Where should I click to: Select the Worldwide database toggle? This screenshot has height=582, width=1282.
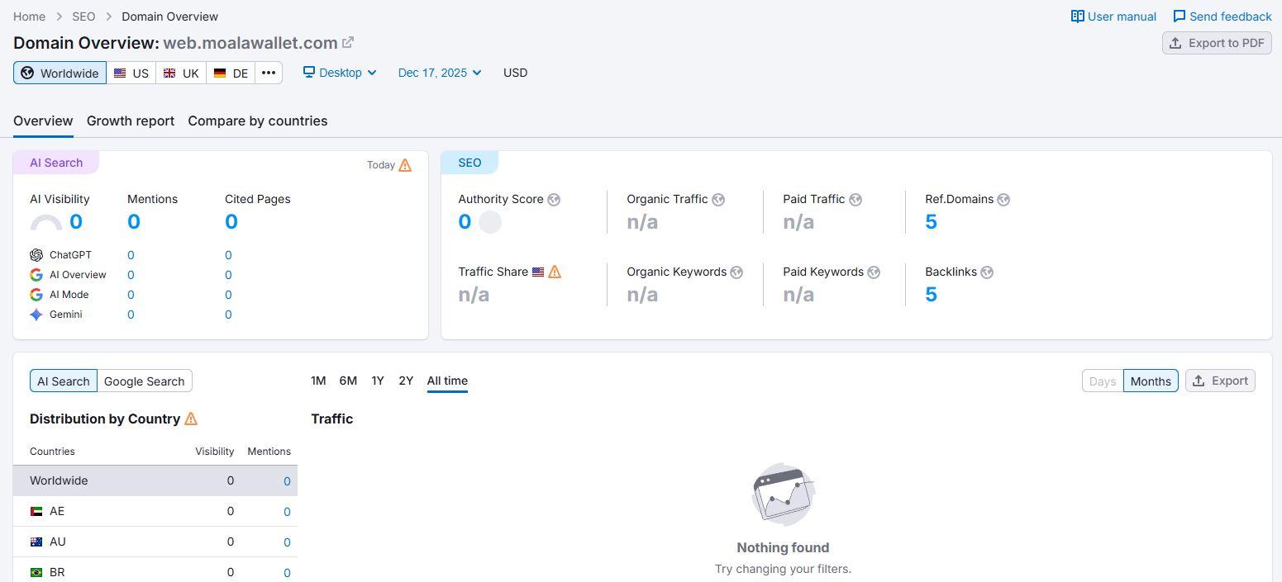pos(60,73)
